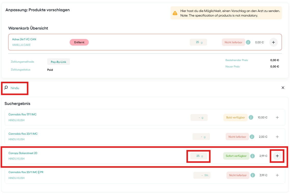This screenshot has height=194, width=290.
Task: Click Stk. quantity field for Cannabis flos PR
Action: click(202, 175)
